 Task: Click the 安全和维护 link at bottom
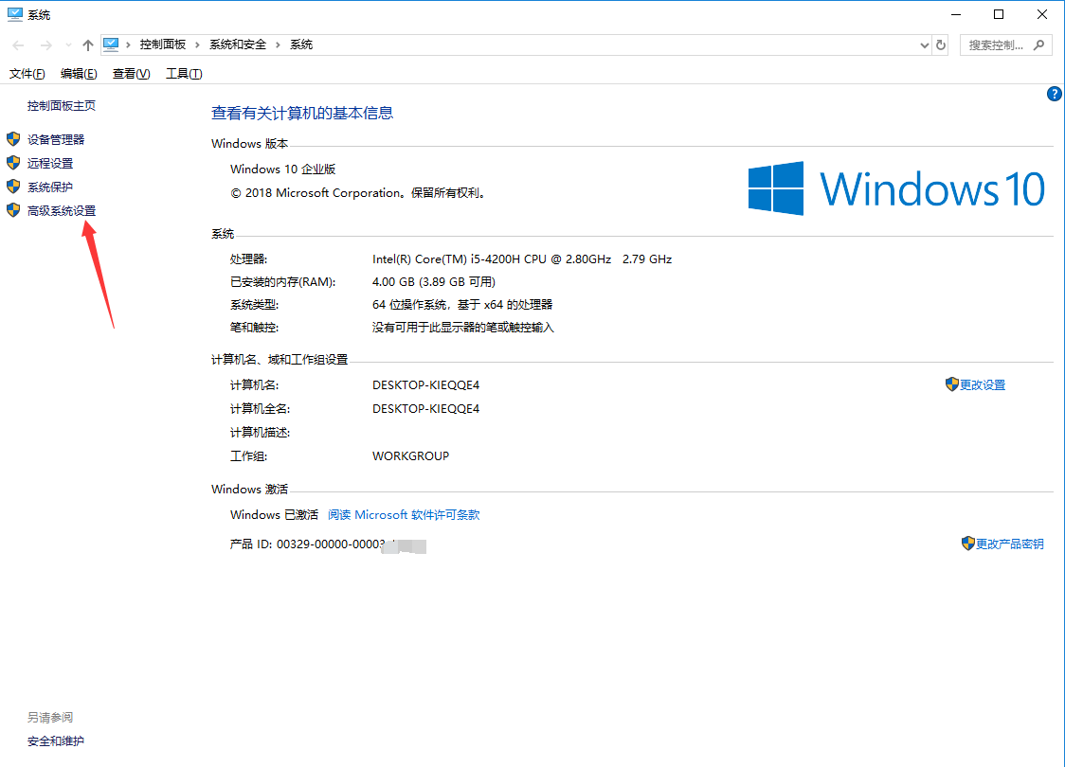coord(54,740)
